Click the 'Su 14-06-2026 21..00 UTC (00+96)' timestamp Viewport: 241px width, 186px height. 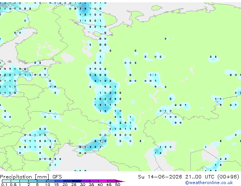click(x=189, y=177)
